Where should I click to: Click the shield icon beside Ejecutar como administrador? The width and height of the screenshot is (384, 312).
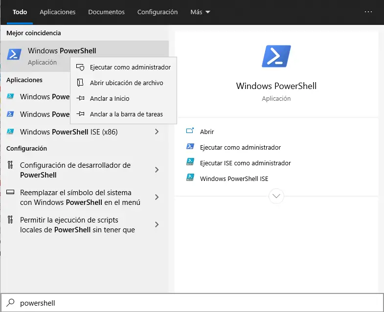[x=81, y=67]
